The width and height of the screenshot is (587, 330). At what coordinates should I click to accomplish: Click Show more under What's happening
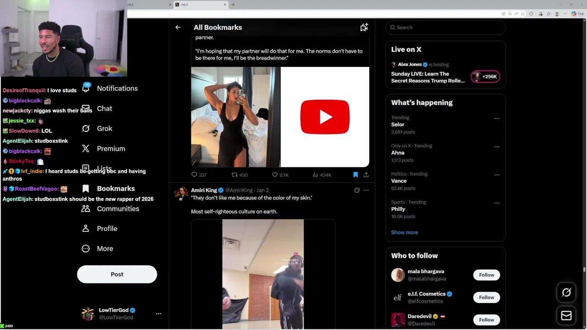click(404, 232)
